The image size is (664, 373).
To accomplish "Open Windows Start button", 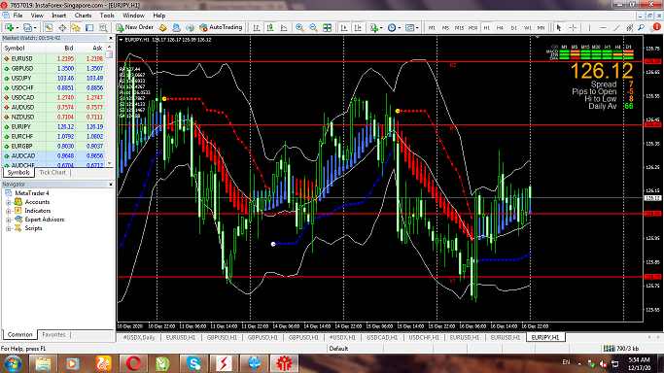I will [13, 363].
